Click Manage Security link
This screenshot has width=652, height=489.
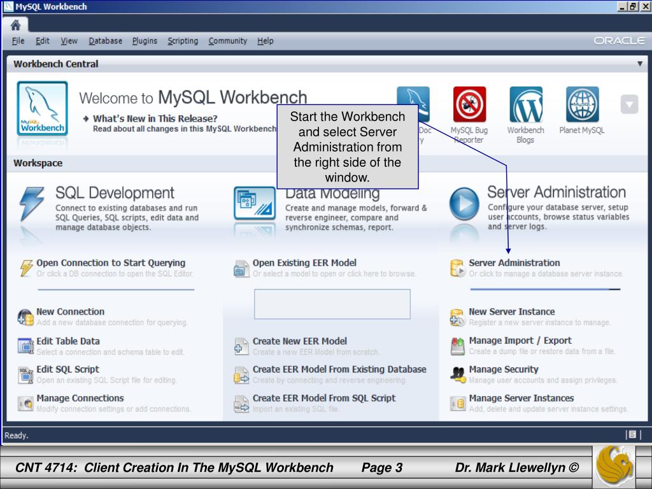[504, 369]
